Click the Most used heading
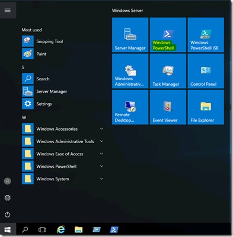233x237 pixels. click(31, 30)
